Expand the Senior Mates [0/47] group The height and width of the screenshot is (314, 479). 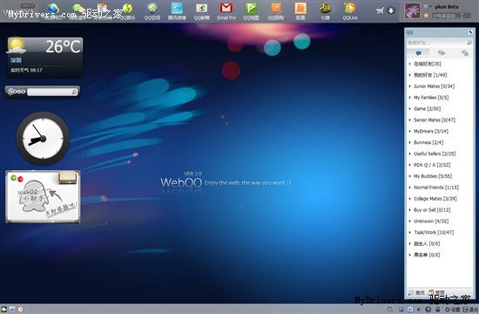tap(439, 120)
